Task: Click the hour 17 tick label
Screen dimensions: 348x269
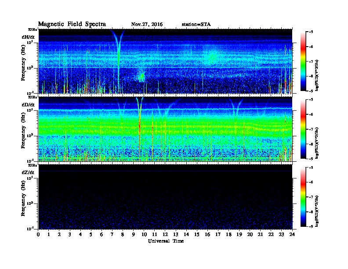Action: point(218,235)
